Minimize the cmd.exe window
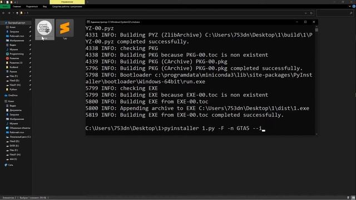Image resolution: width=356 pixels, height=200 pixels. (297, 22)
